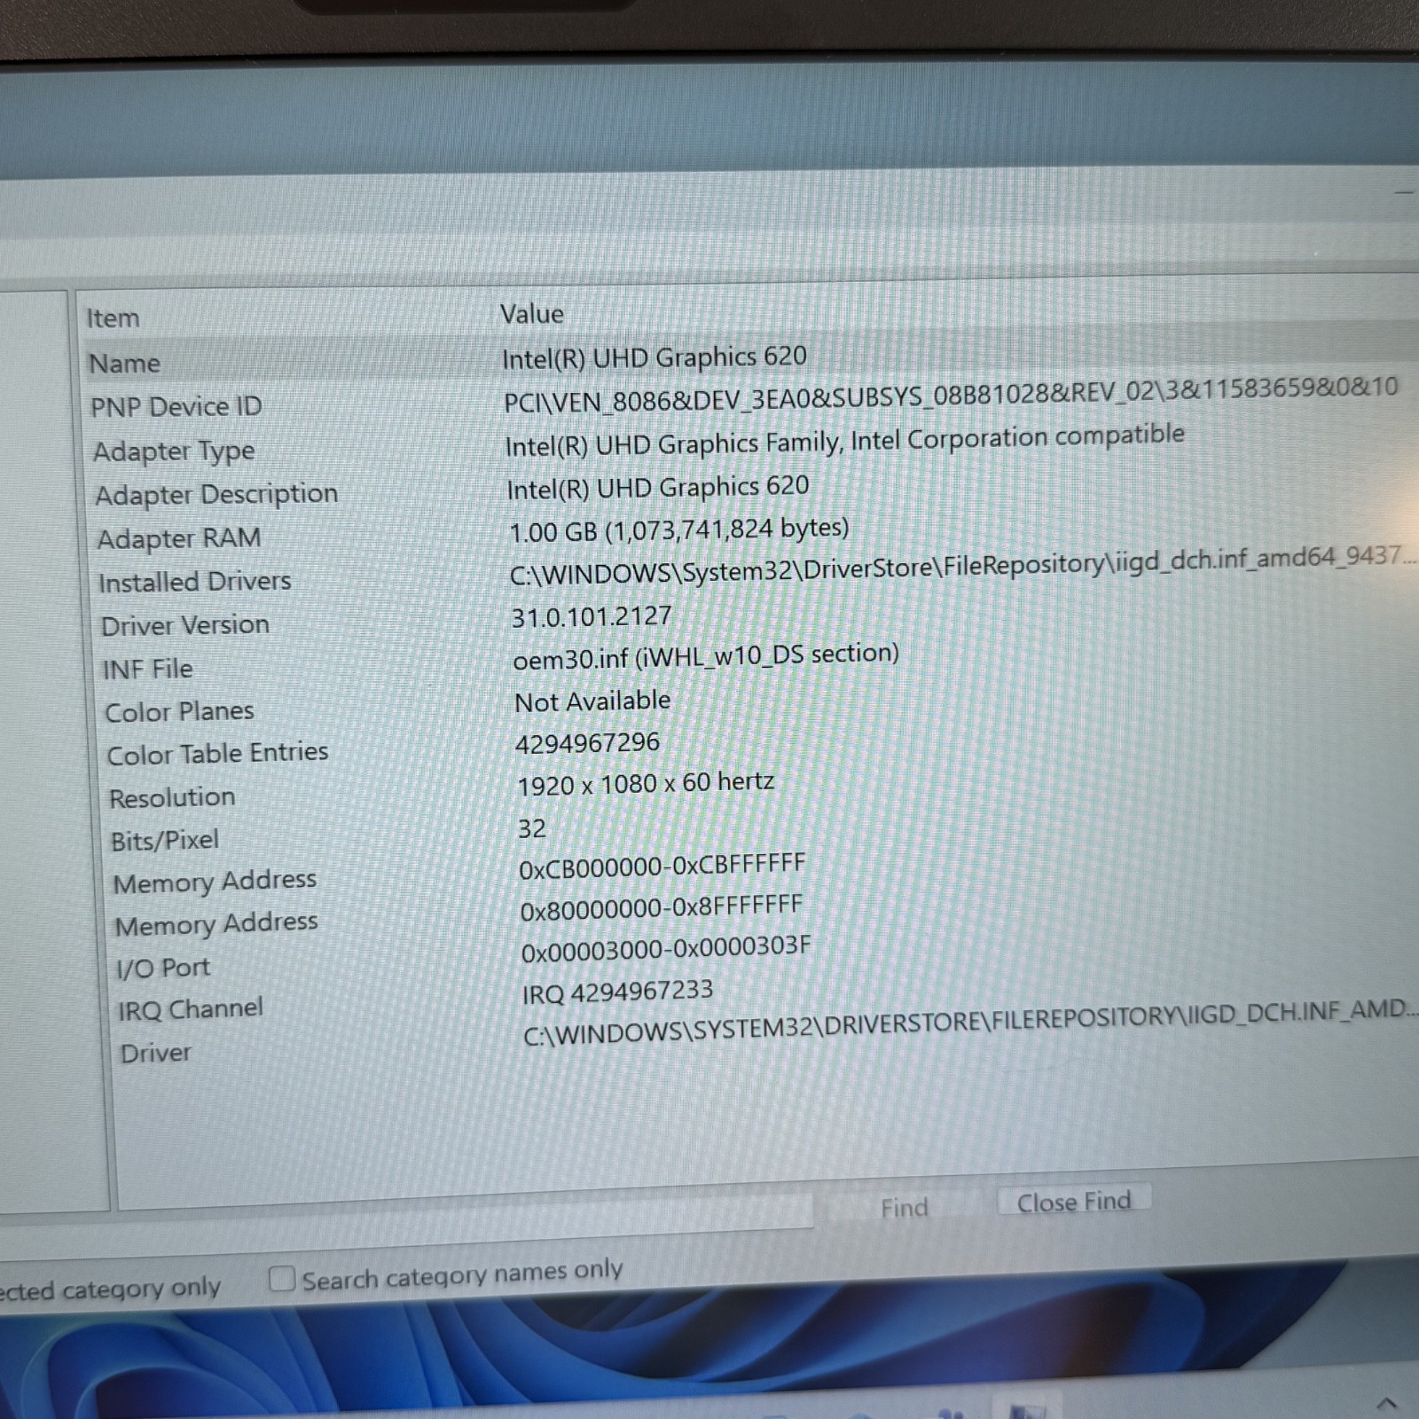Click the 4294967296 color table value
This screenshot has width=1419, height=1419.
(588, 743)
